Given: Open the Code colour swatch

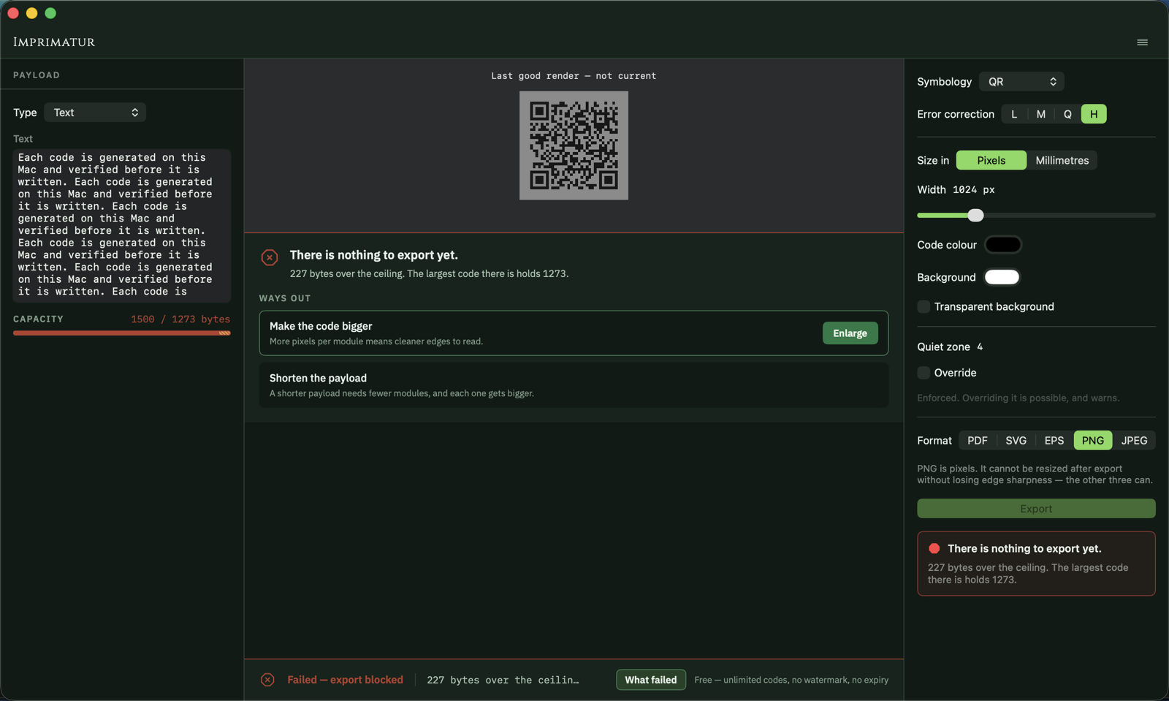Looking at the screenshot, I should coord(1002,245).
